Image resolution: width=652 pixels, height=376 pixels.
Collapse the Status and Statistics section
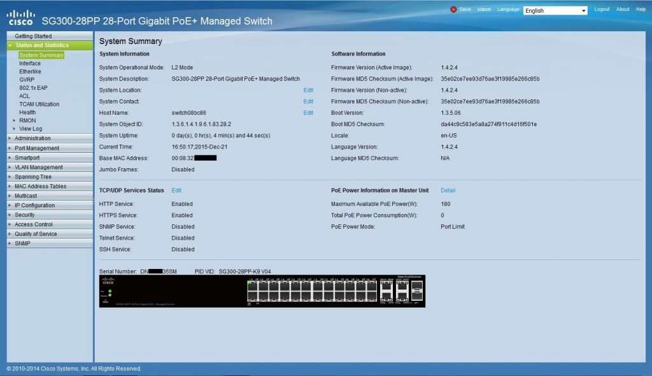(x=50, y=45)
